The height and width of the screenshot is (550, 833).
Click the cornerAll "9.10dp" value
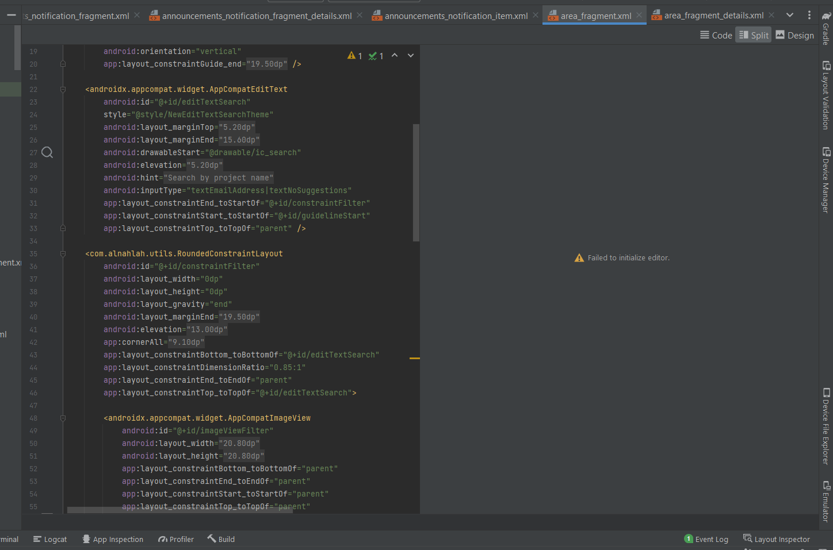186,342
